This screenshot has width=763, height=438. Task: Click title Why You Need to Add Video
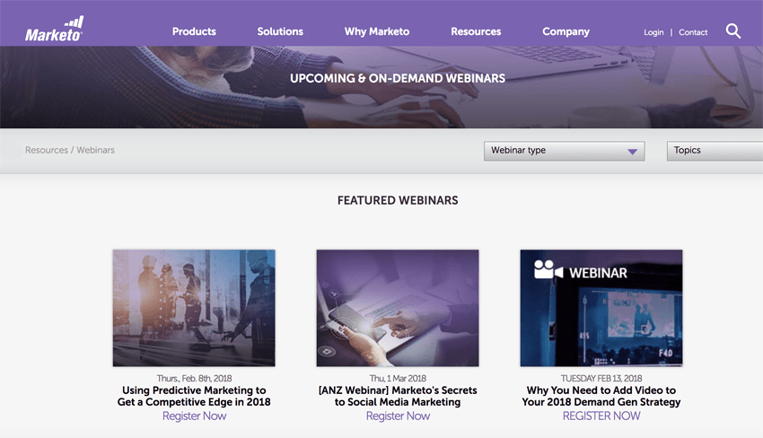click(601, 396)
